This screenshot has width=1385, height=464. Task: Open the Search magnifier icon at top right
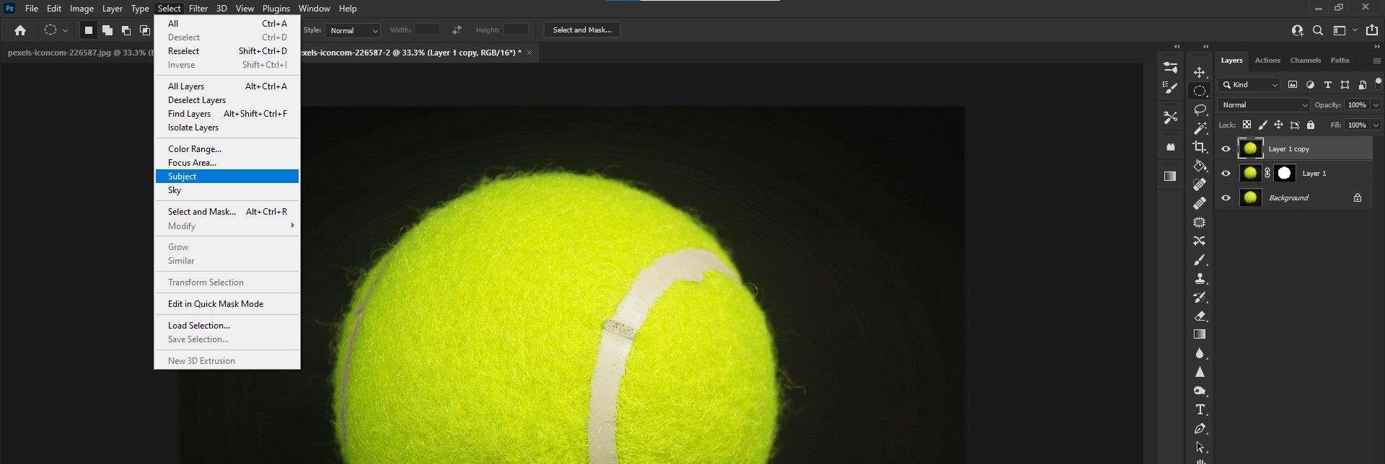click(1318, 30)
